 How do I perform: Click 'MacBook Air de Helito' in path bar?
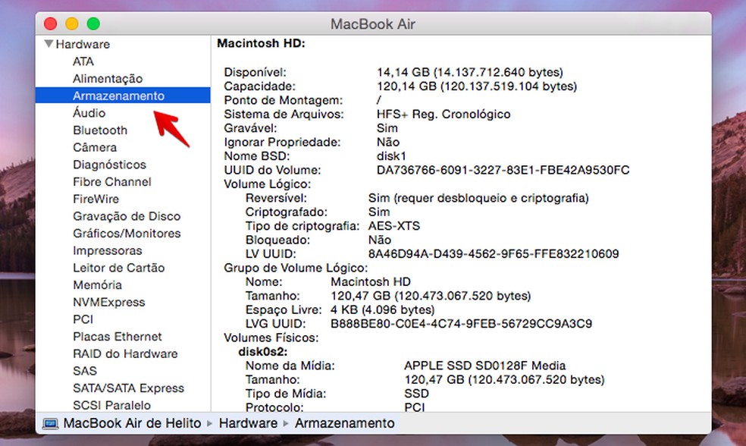pos(132,423)
